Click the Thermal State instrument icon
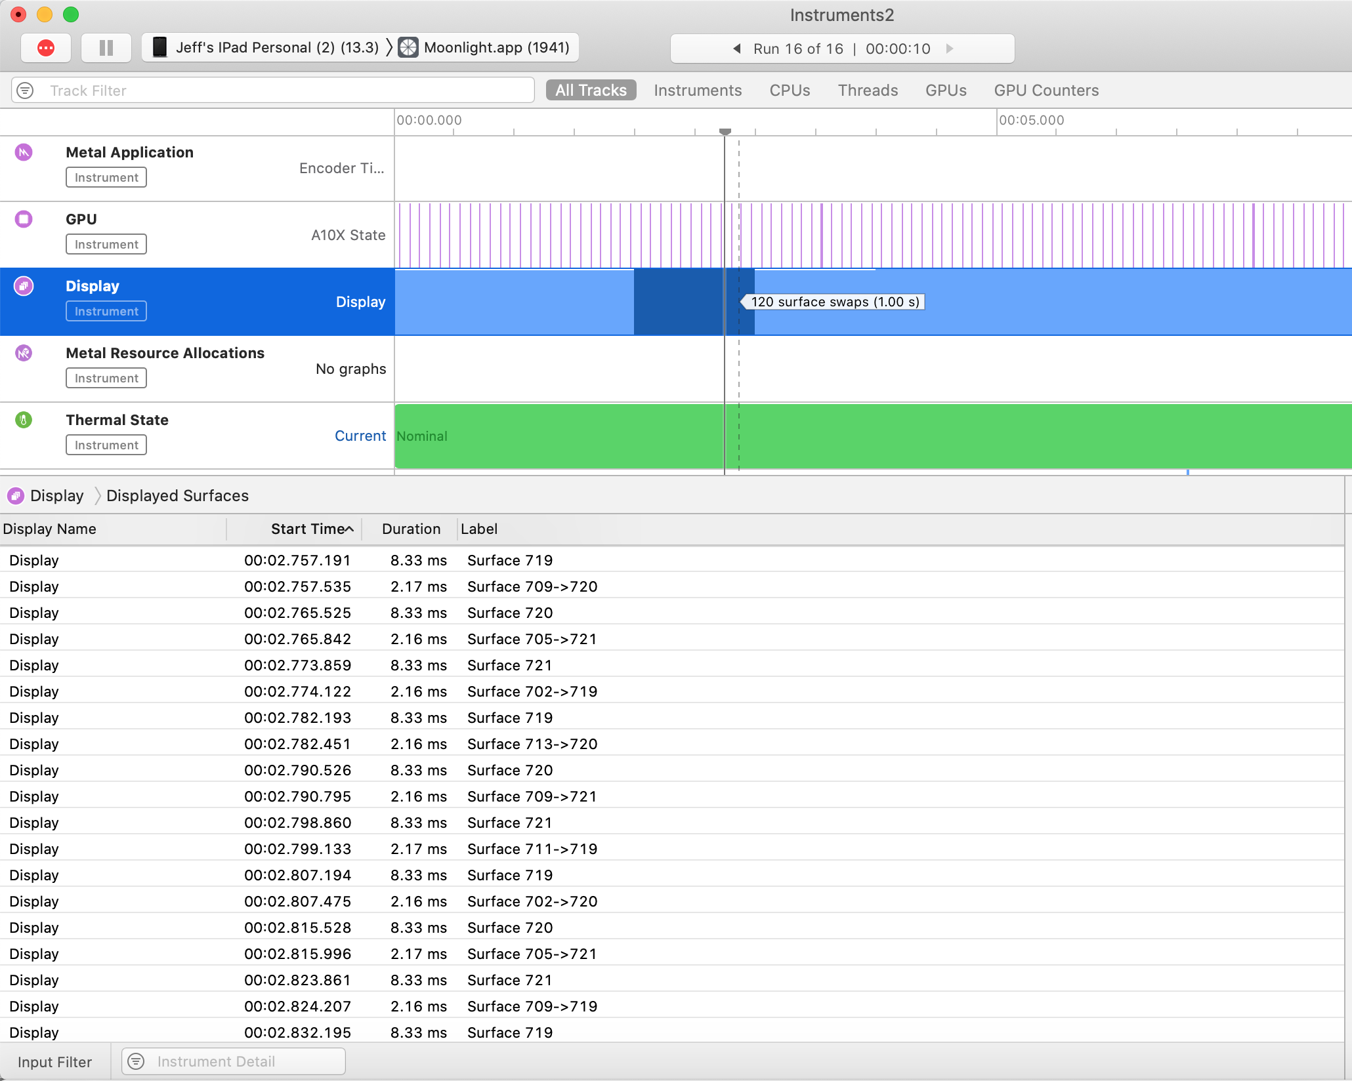1352x1081 pixels. (24, 420)
